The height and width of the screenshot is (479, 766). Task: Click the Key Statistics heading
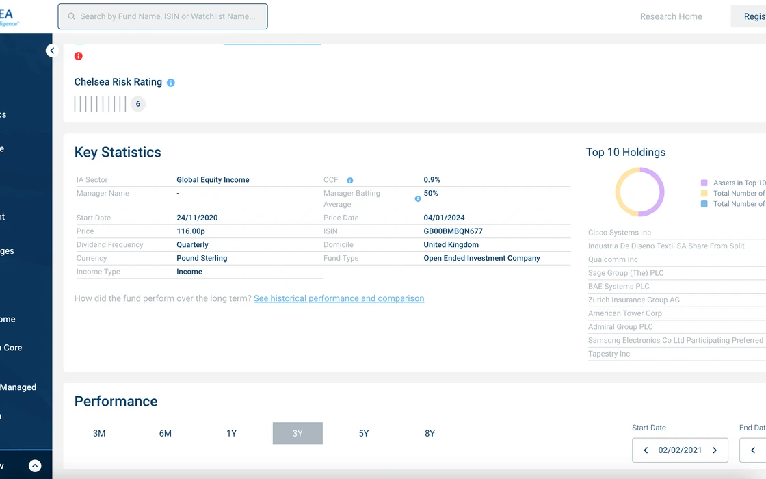click(118, 153)
